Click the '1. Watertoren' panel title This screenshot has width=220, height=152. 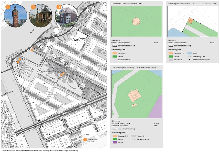(117, 4)
